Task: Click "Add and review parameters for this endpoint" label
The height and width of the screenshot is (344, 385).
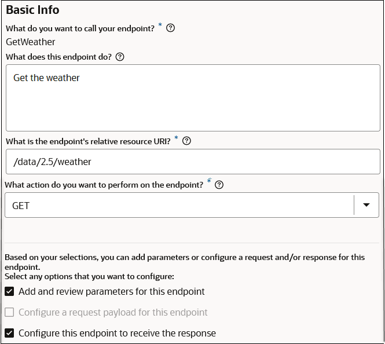Action: (112, 291)
